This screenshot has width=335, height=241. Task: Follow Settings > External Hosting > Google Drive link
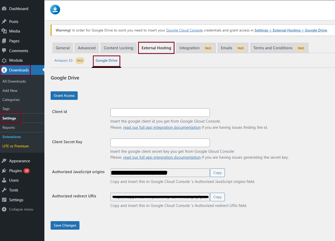(x=291, y=30)
